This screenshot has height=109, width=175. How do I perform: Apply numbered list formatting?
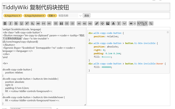tap(72, 24)
